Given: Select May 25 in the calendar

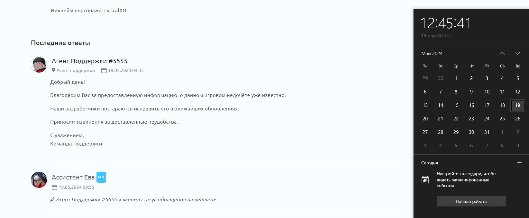Looking at the screenshot, I should 502,119.
